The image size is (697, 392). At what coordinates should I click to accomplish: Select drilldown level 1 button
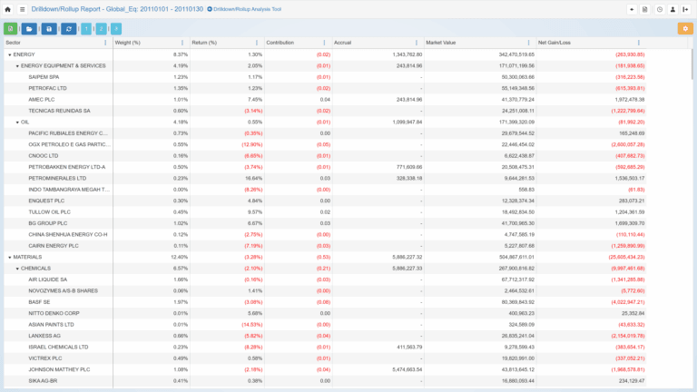(86, 29)
